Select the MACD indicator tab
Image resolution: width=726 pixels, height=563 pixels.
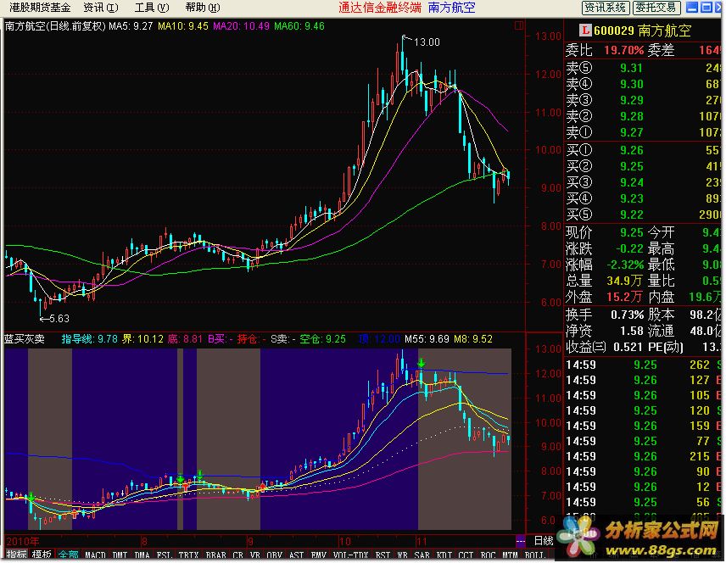95,555
